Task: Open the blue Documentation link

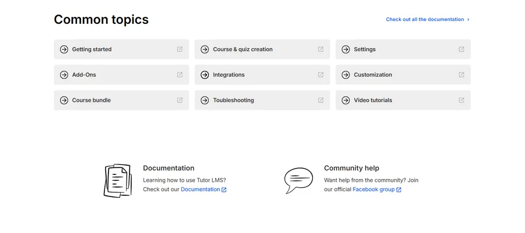Action: [200, 189]
